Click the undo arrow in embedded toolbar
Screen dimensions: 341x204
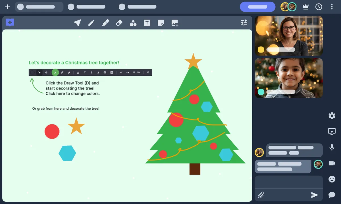121,73
